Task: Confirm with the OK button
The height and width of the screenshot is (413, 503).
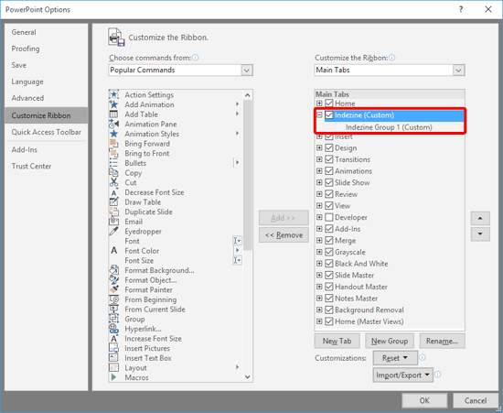Action: 424,400
